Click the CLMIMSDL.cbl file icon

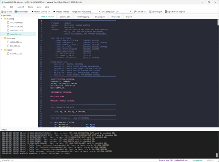pos(8,42)
